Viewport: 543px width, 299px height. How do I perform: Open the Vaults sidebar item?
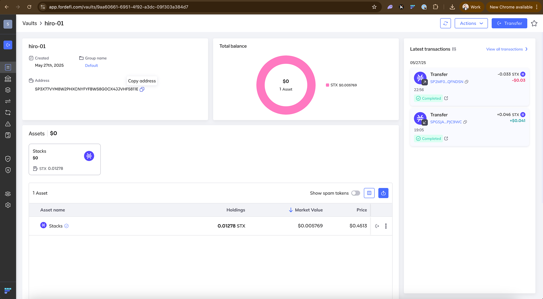8,67
